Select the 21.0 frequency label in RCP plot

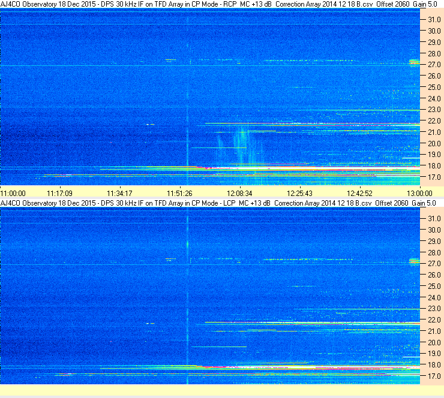click(434, 132)
